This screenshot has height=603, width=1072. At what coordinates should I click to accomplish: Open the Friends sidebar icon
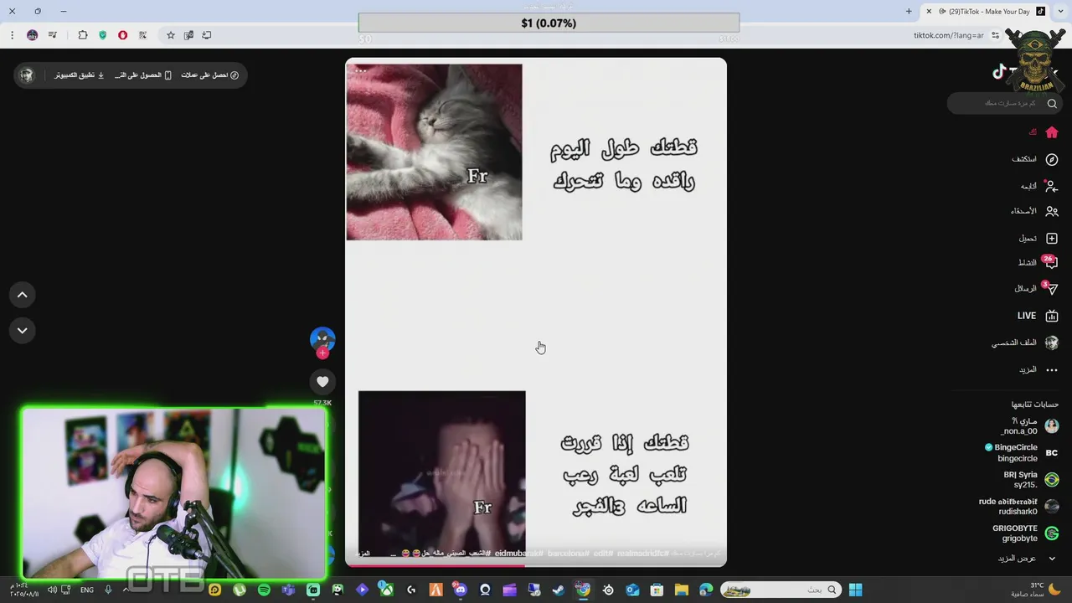1052,212
